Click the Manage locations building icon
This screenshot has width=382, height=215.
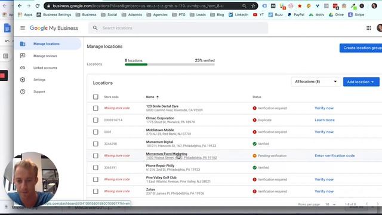[23, 44]
